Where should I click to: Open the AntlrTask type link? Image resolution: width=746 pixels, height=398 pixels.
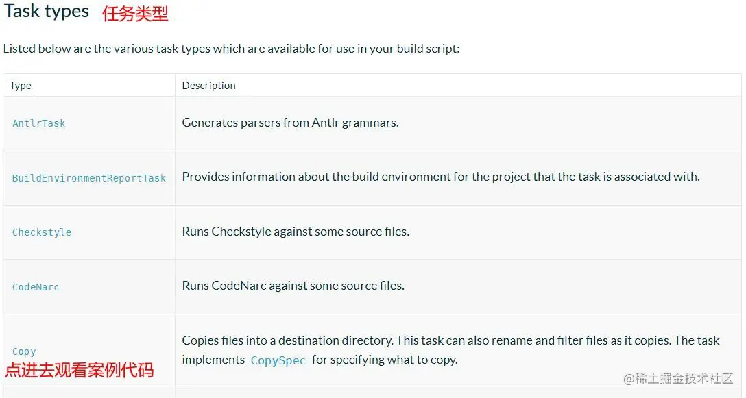click(38, 123)
